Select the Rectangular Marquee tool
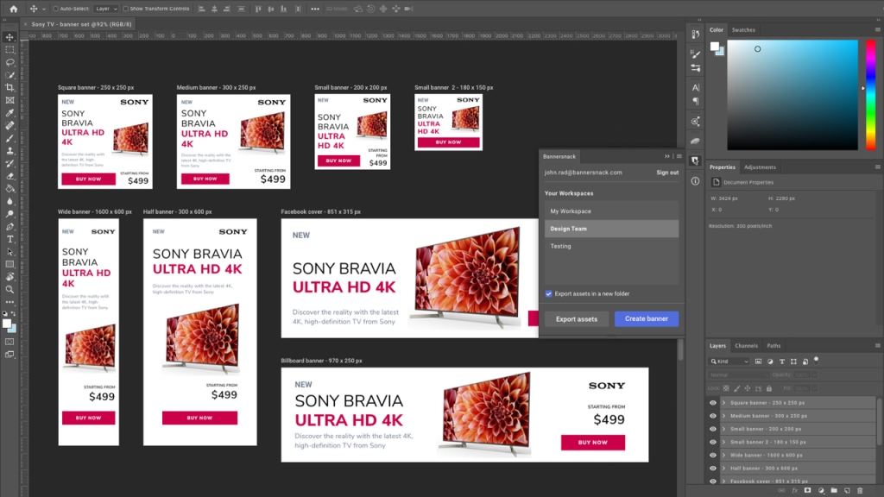Image resolution: width=884 pixels, height=497 pixels. pyautogui.click(x=9, y=49)
